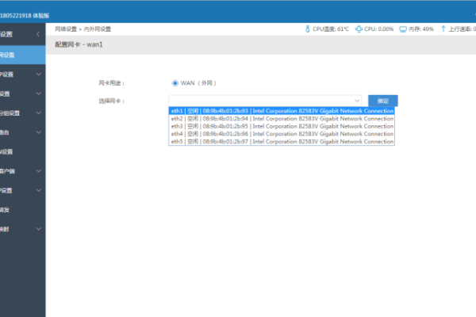Click the memory monitor icon

(403, 29)
